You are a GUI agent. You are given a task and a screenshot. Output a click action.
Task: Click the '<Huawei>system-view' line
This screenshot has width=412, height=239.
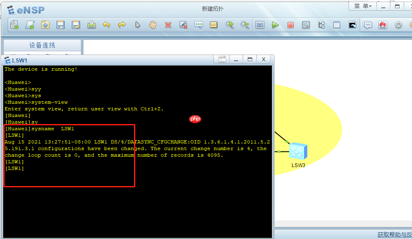click(x=36, y=102)
